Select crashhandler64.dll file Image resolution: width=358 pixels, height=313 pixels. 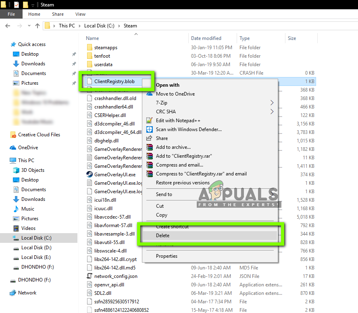[114, 107]
